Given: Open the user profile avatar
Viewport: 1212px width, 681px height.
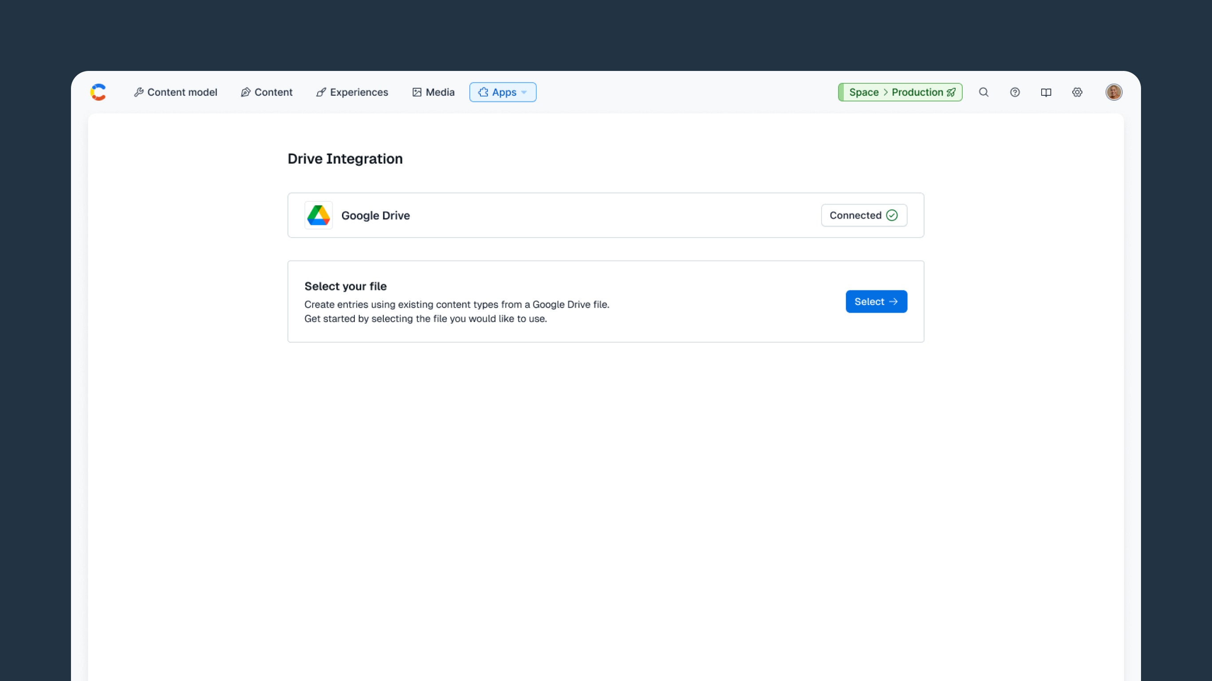Looking at the screenshot, I should tap(1114, 92).
